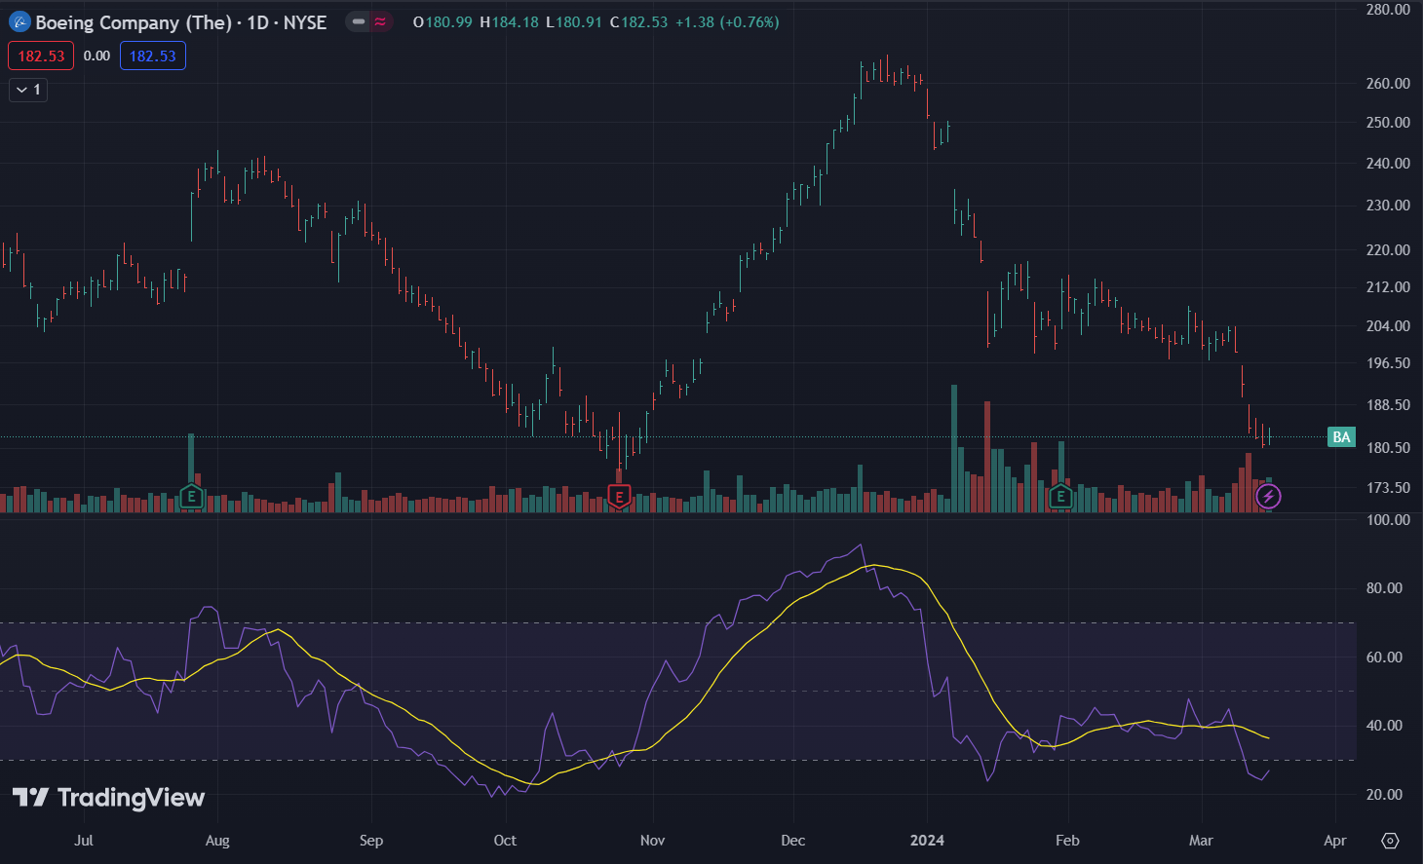Open chart settings gear icon
This screenshot has height=864, width=1423.
[1391, 841]
